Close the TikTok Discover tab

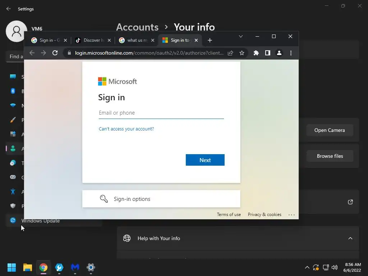109,40
